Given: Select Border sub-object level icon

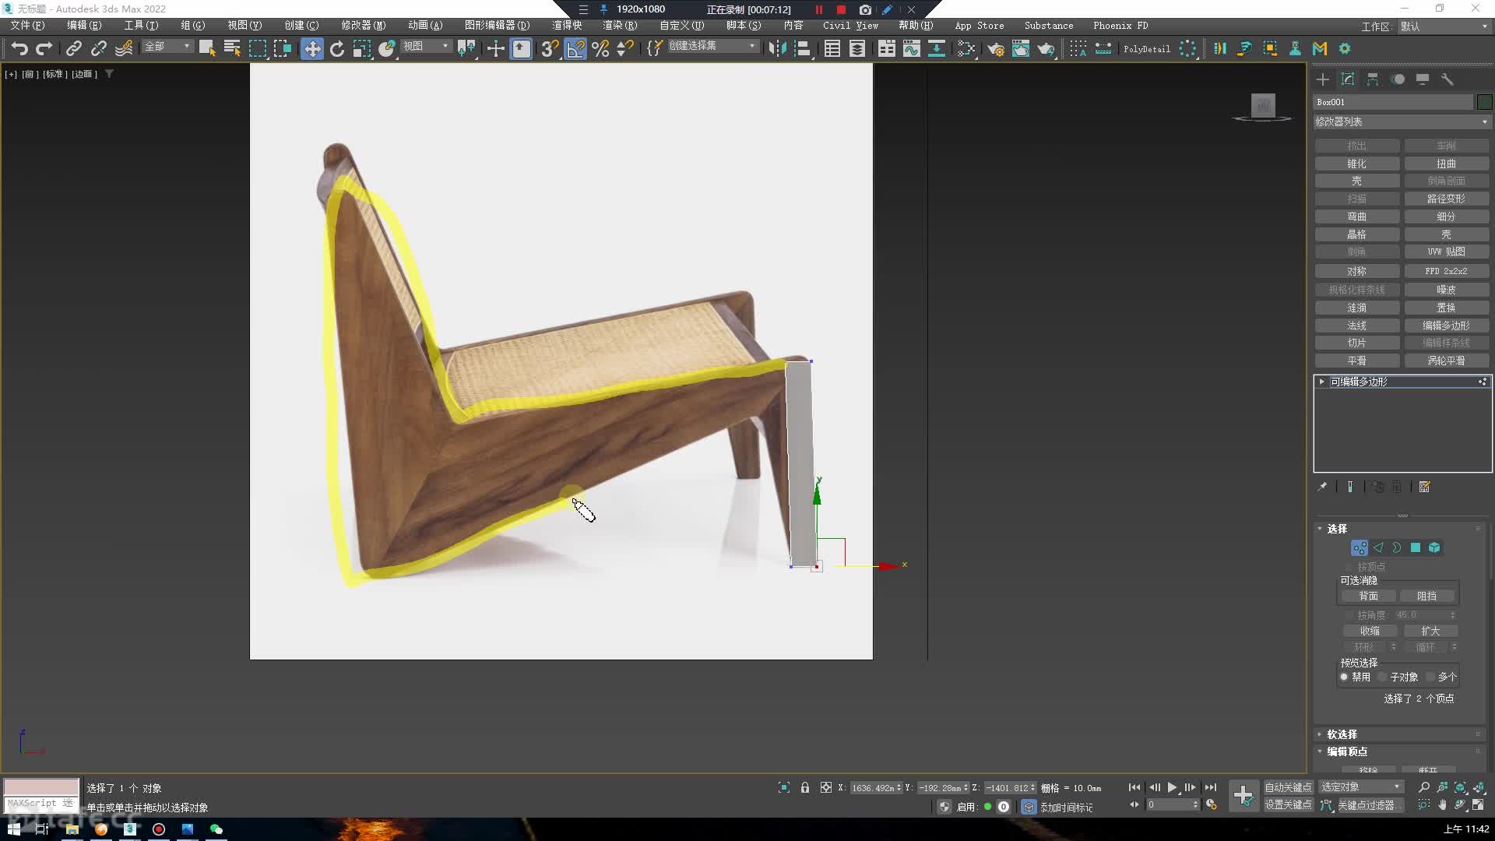Looking at the screenshot, I should pos(1397,547).
